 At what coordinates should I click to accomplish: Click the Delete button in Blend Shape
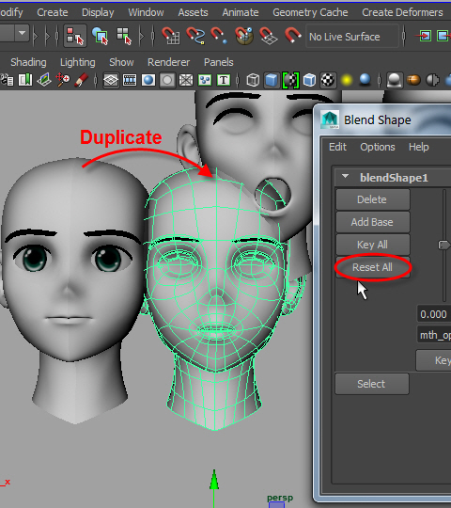[x=373, y=199]
